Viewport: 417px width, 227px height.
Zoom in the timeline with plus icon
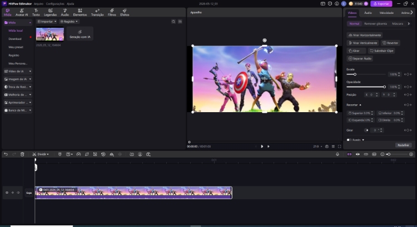coord(411,154)
